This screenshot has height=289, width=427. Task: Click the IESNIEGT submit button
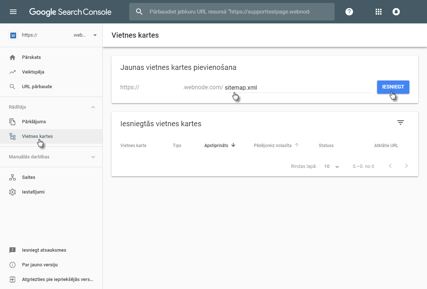(x=393, y=87)
